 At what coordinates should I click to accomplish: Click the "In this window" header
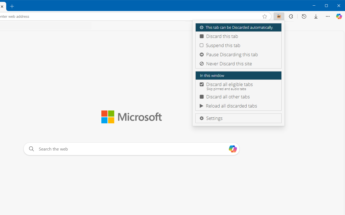coord(239,76)
